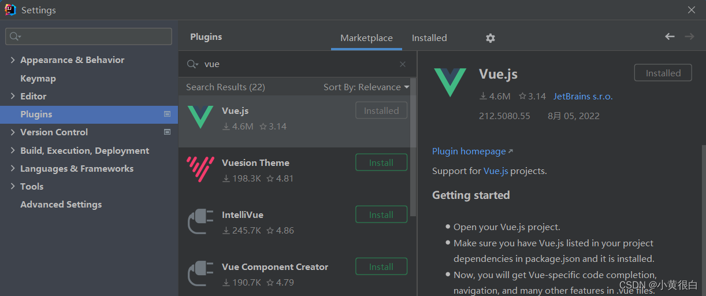Open the plugins gear settings icon

point(490,38)
